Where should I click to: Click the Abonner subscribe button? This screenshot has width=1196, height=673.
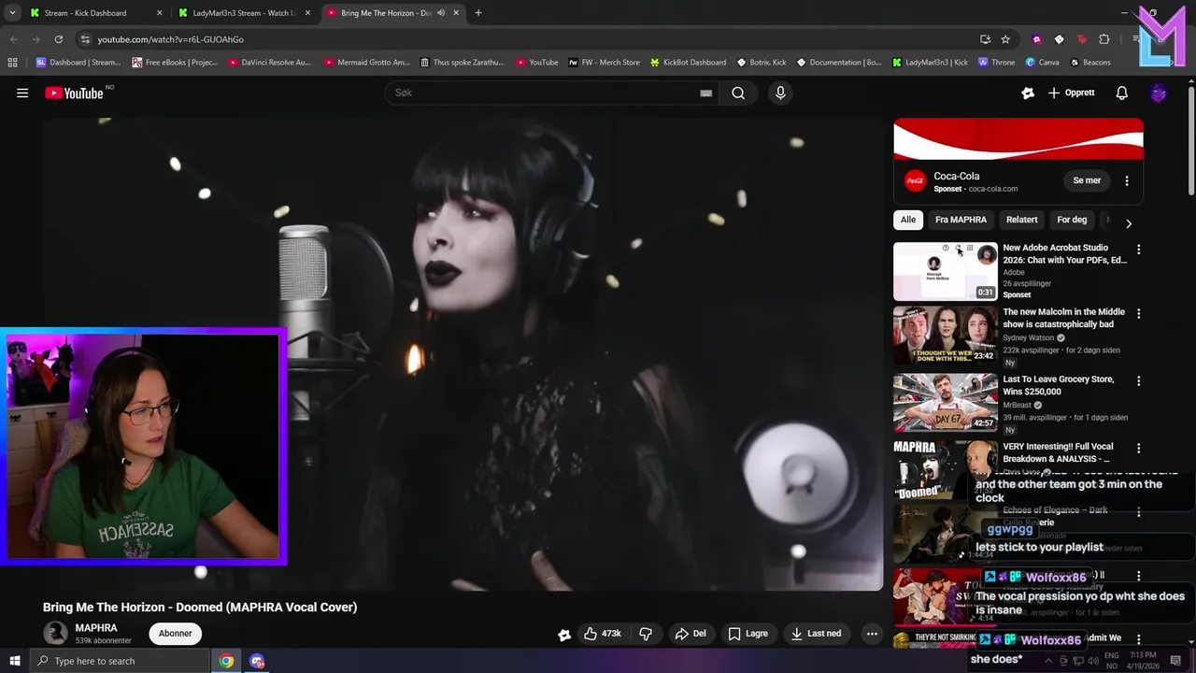175,633
